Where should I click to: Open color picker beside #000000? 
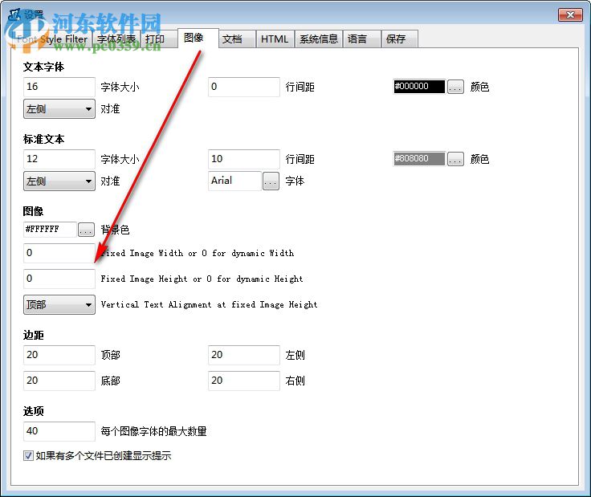[x=455, y=87]
